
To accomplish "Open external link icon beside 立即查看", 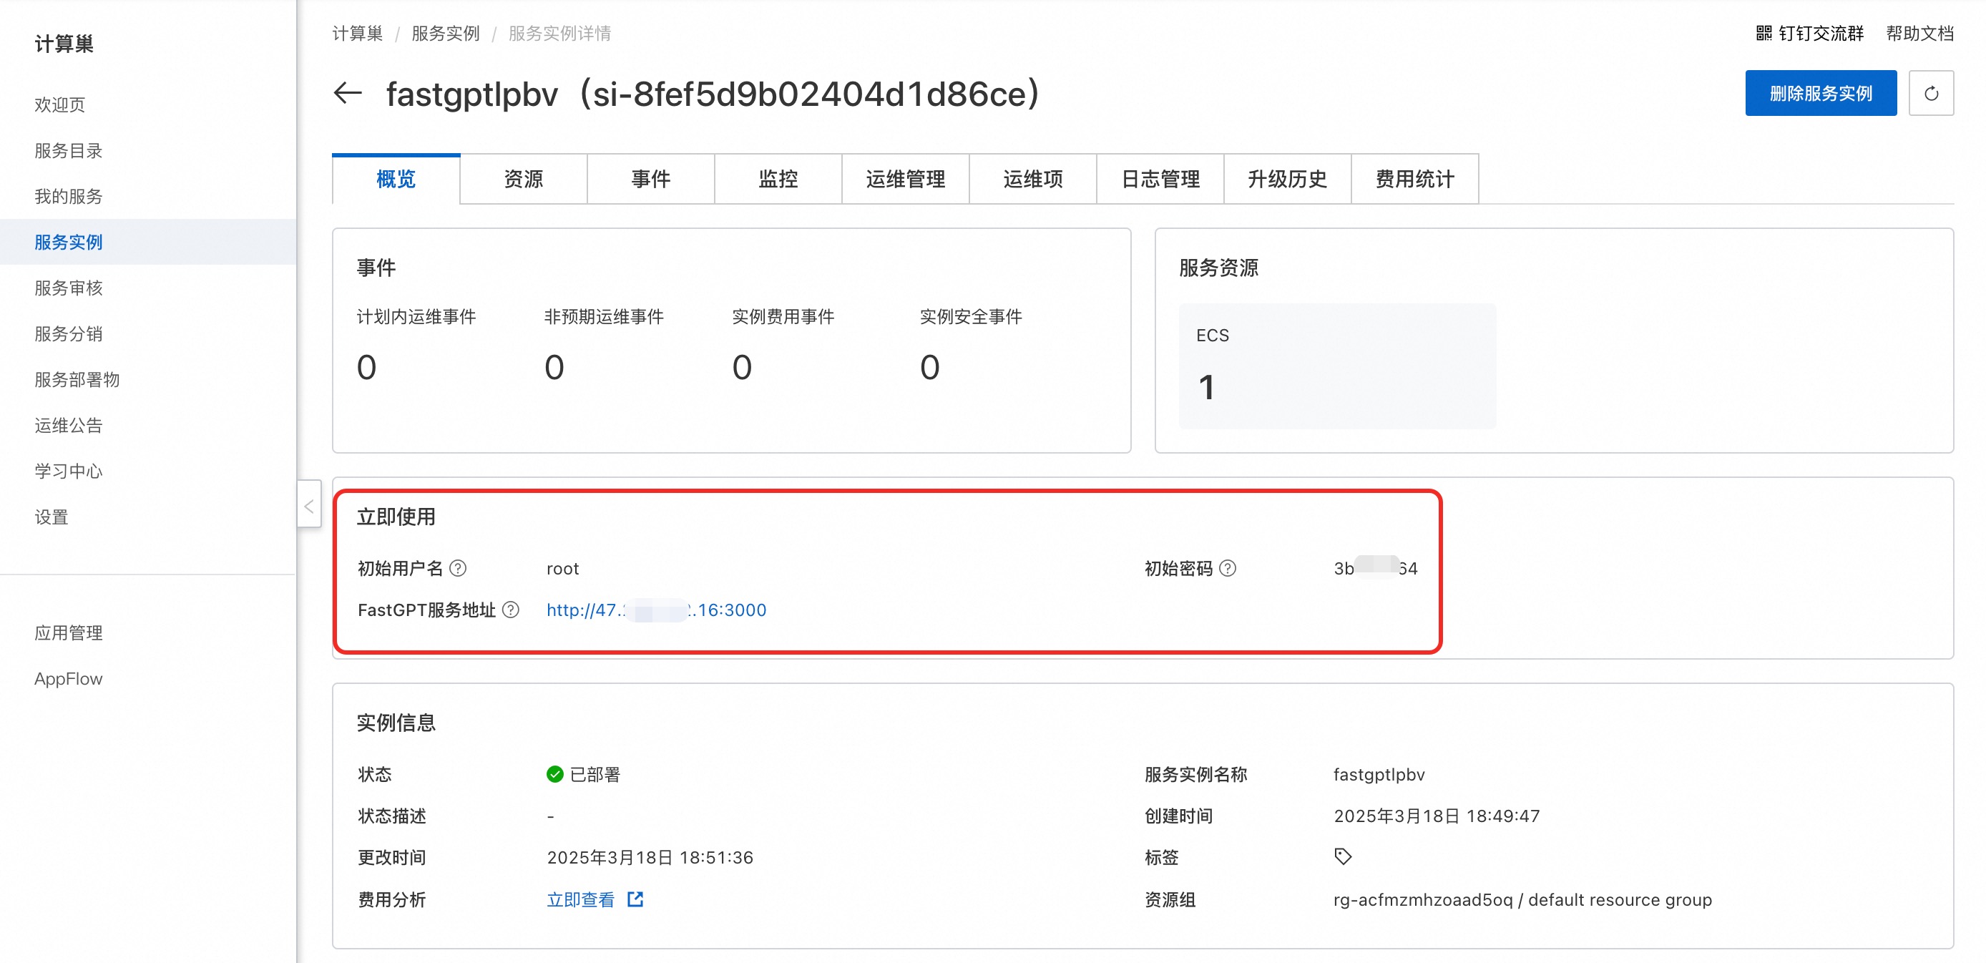I will coord(635,899).
